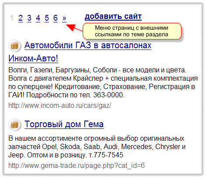Screen dimensions: 206x178
Task: Open page 2 of the links list
Action: 21,18
